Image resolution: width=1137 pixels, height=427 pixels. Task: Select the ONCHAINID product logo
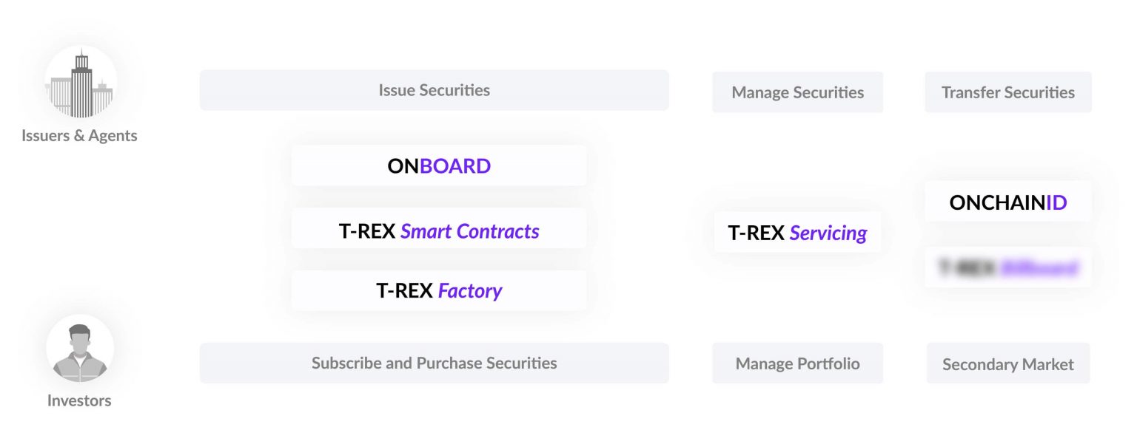(1008, 202)
